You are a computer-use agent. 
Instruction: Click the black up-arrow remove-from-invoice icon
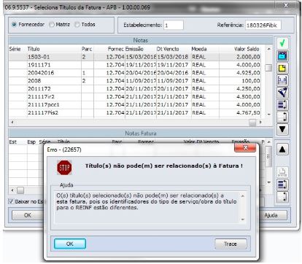(282, 150)
